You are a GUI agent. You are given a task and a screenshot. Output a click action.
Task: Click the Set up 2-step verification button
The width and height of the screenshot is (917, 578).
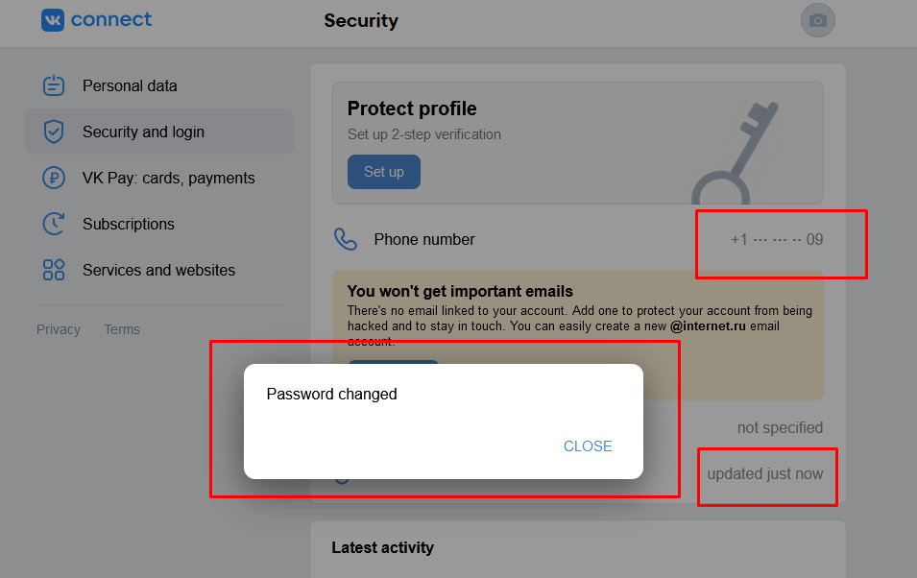click(x=384, y=172)
